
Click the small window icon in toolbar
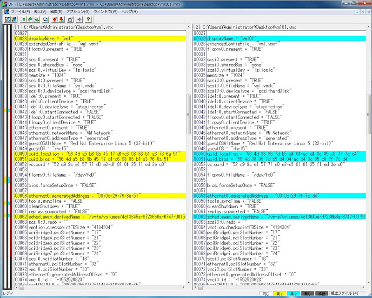[70, 19]
